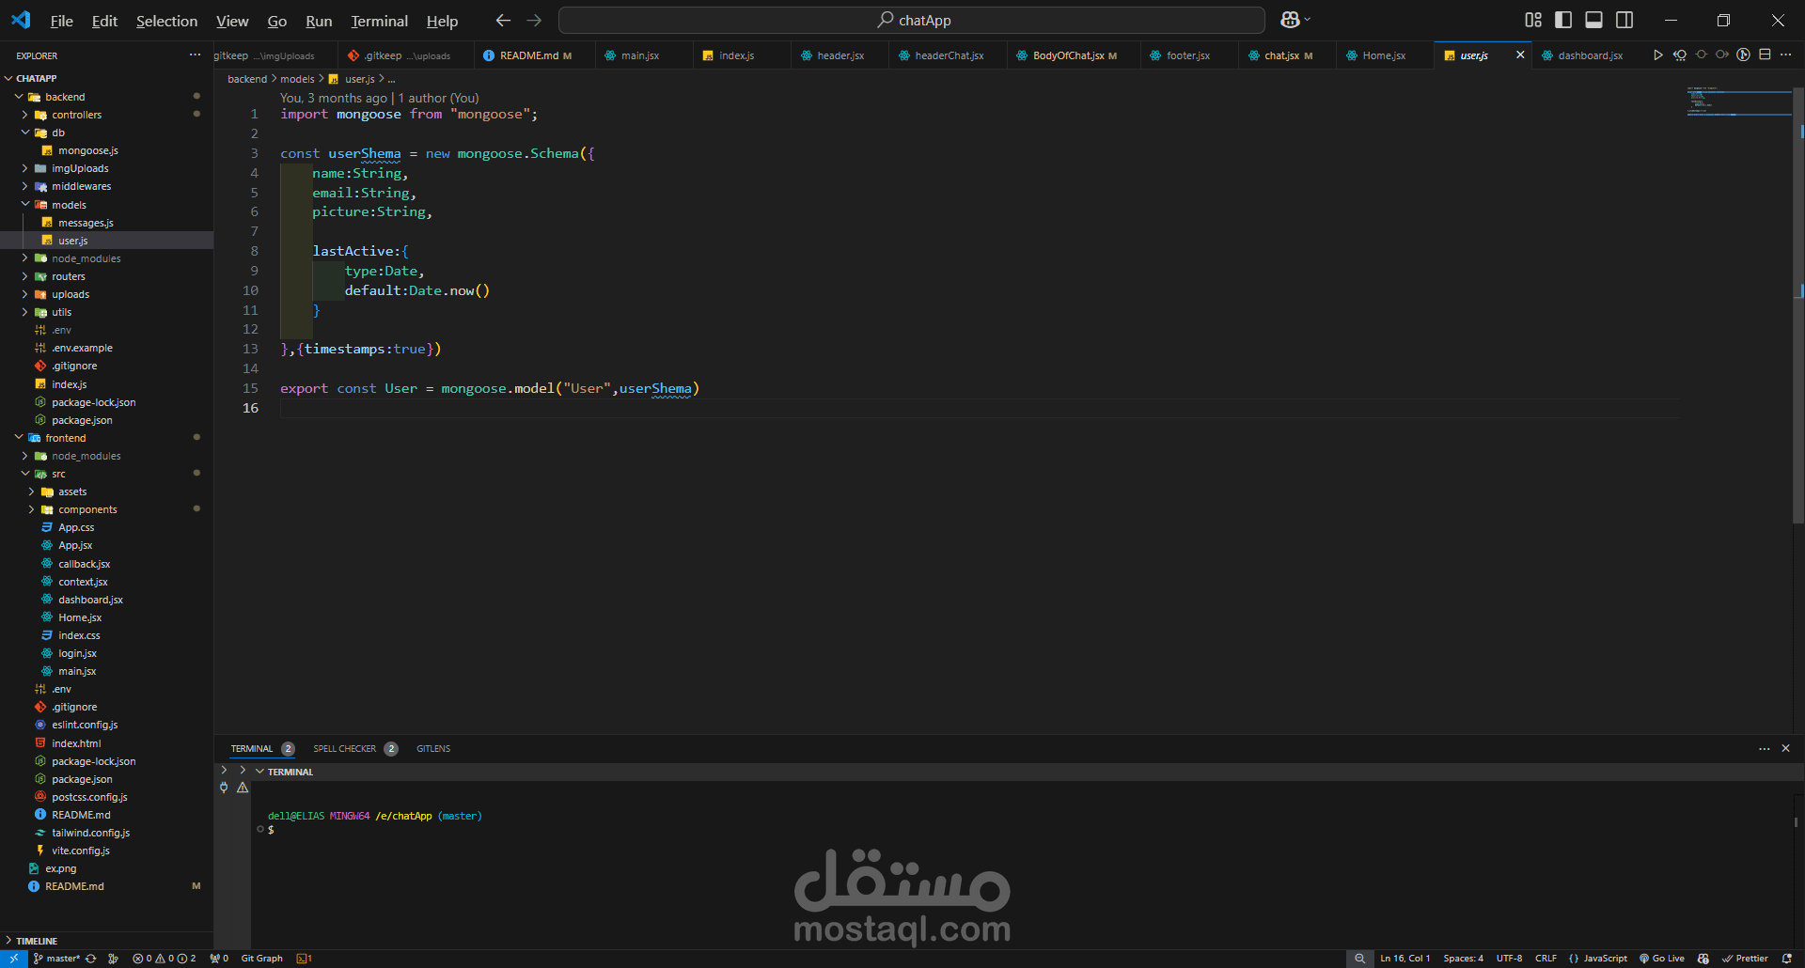Open forwarded ports indicator showing 0
1805x968 pixels.
coord(219,959)
